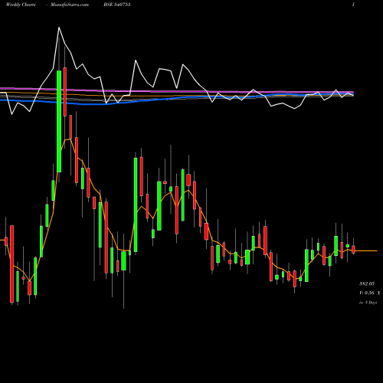
Task: Click the "in 5 Days" label
Action: coord(368,303)
